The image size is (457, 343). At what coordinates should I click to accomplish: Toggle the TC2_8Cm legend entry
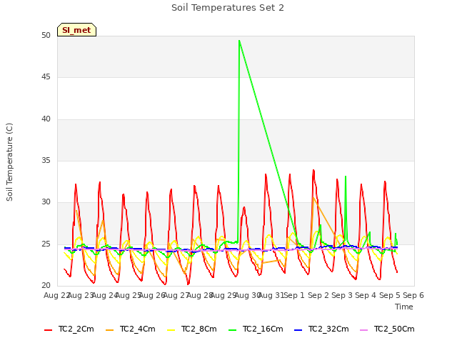[x=192, y=329]
